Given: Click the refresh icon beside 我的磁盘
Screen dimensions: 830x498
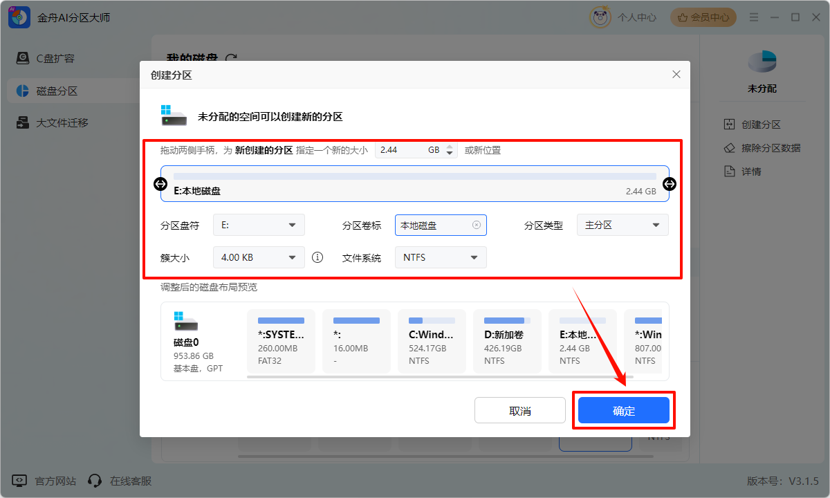Looking at the screenshot, I should click(232, 59).
